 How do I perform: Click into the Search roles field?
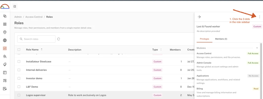tap(36, 39)
